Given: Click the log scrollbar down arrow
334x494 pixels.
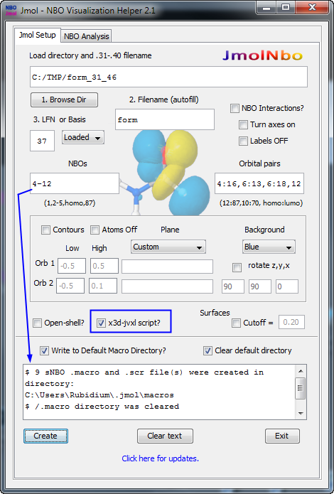Looking at the screenshot, I should (x=301, y=413).
